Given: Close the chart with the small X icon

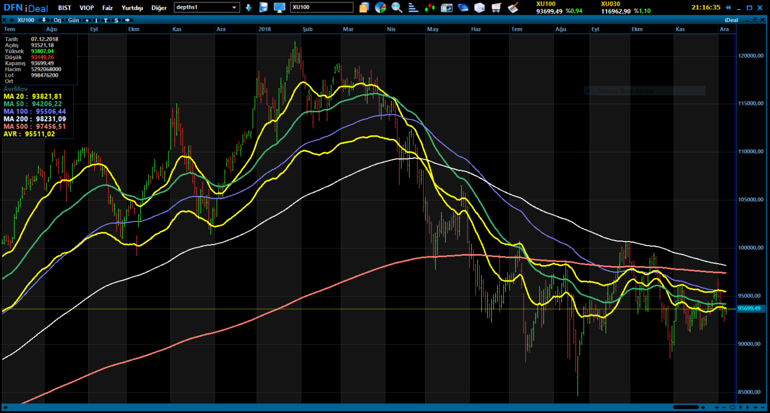Looking at the screenshot, I should click(x=4, y=20).
